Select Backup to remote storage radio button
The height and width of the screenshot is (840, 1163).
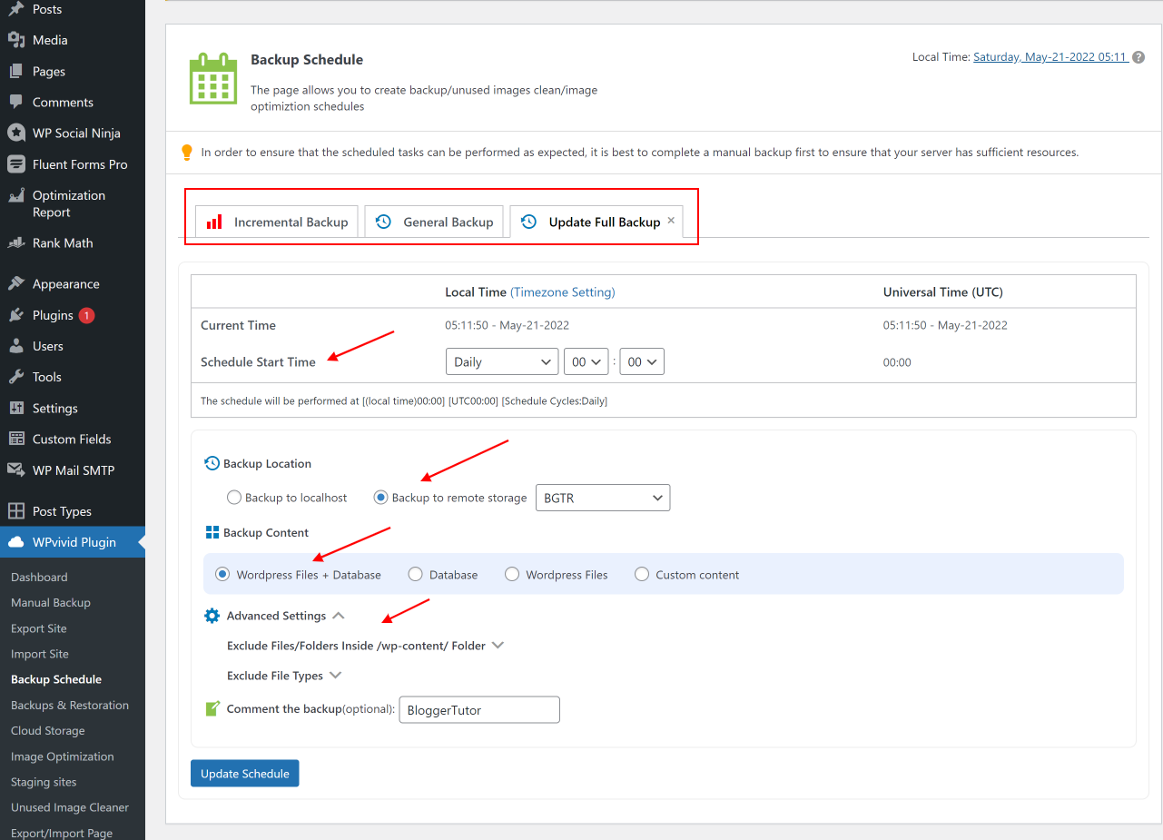pyautogui.click(x=381, y=498)
